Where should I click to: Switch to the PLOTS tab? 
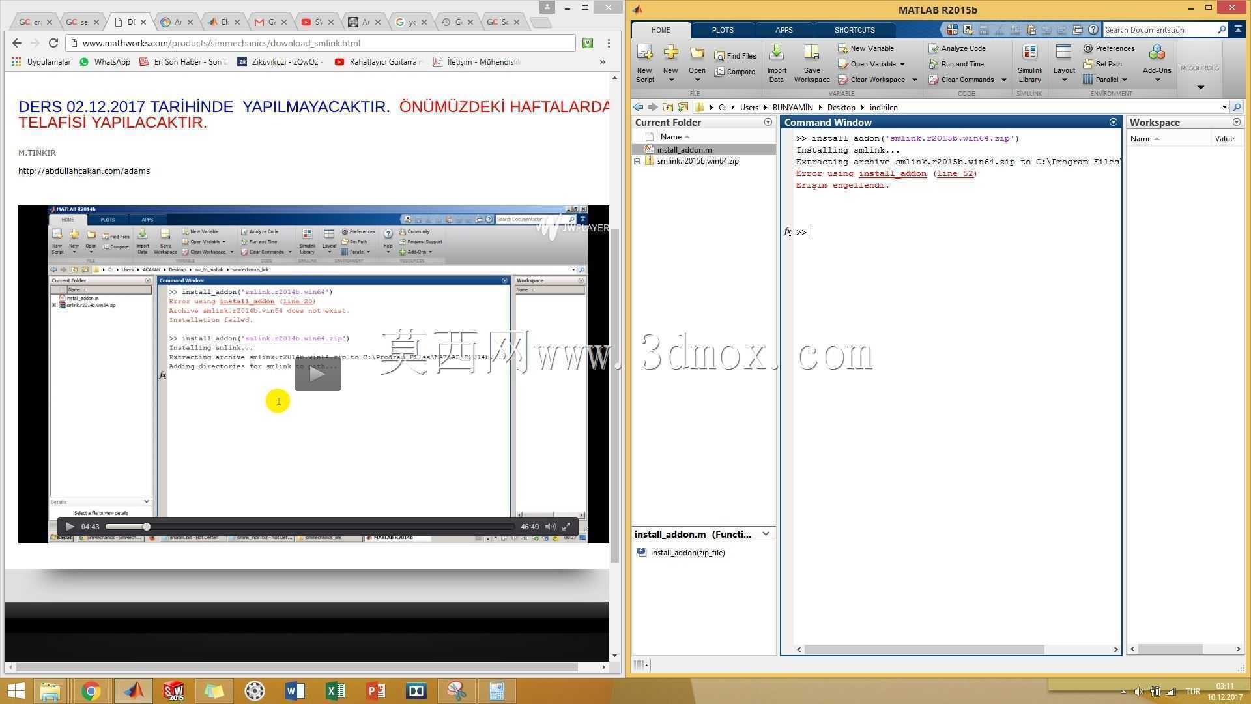coord(723,30)
